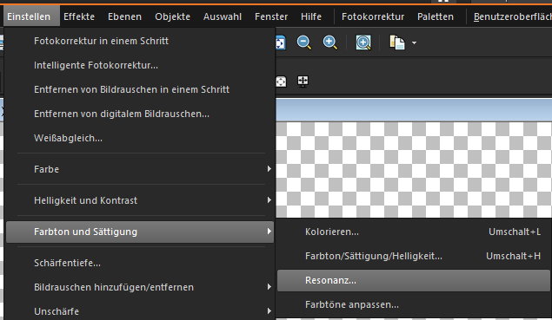Click the framed magnifier zoom icon
The image size is (552, 320).
tap(363, 42)
